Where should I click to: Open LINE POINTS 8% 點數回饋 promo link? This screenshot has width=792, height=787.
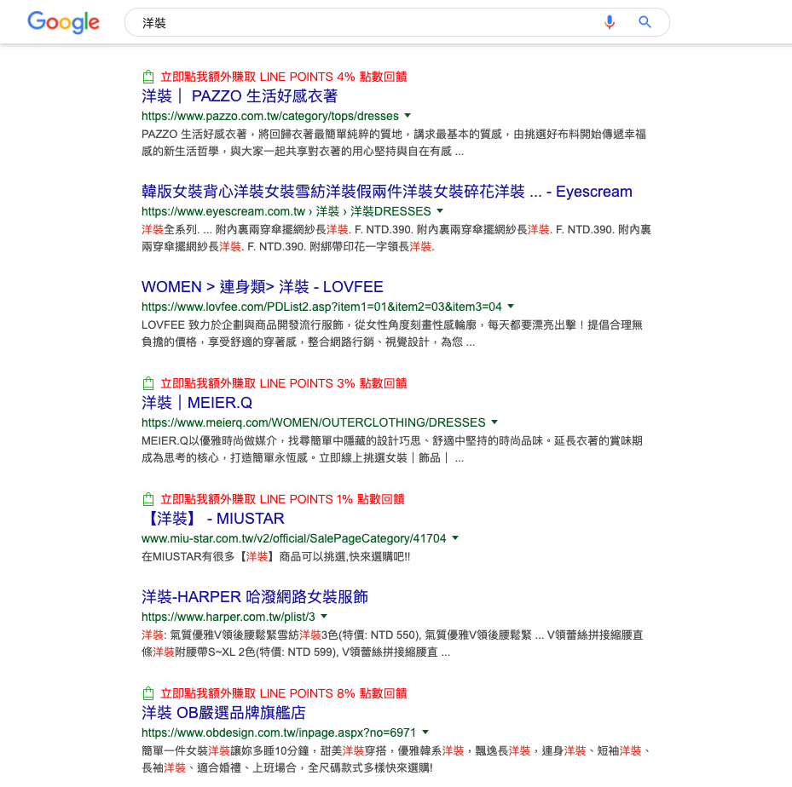point(284,693)
